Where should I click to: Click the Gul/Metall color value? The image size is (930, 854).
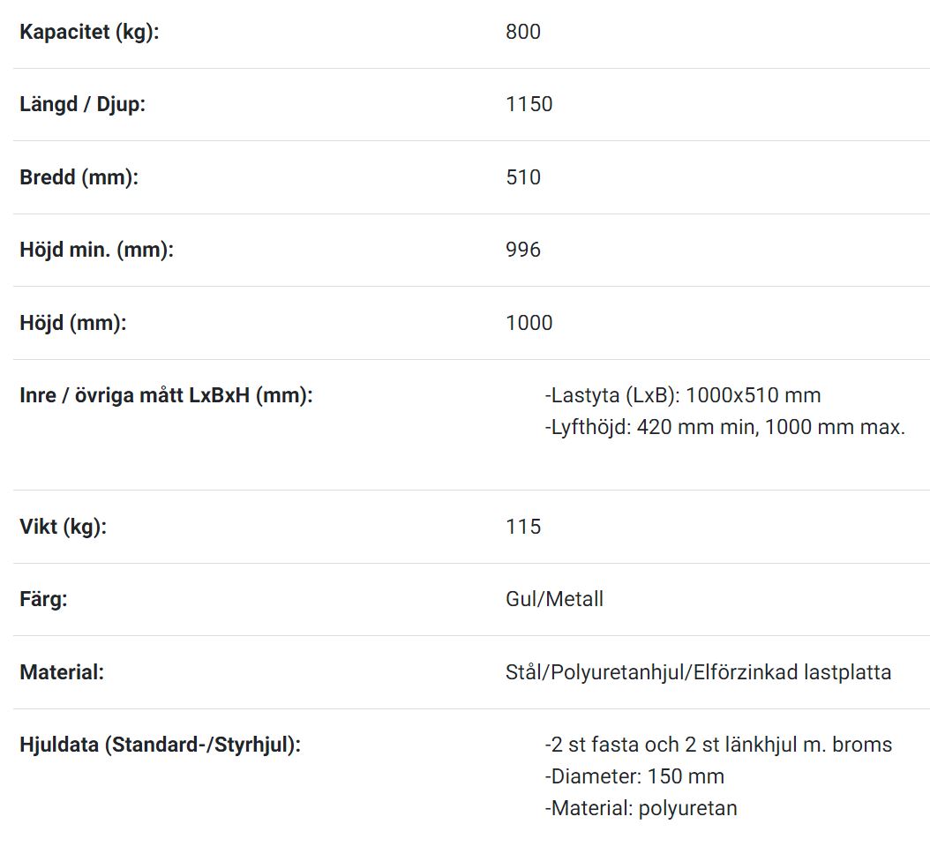pyautogui.click(x=555, y=600)
